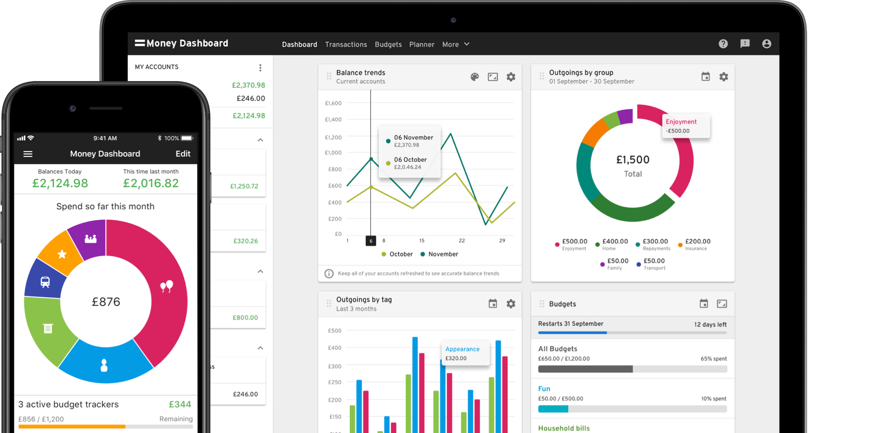Switch to the Transactions tab

point(346,45)
